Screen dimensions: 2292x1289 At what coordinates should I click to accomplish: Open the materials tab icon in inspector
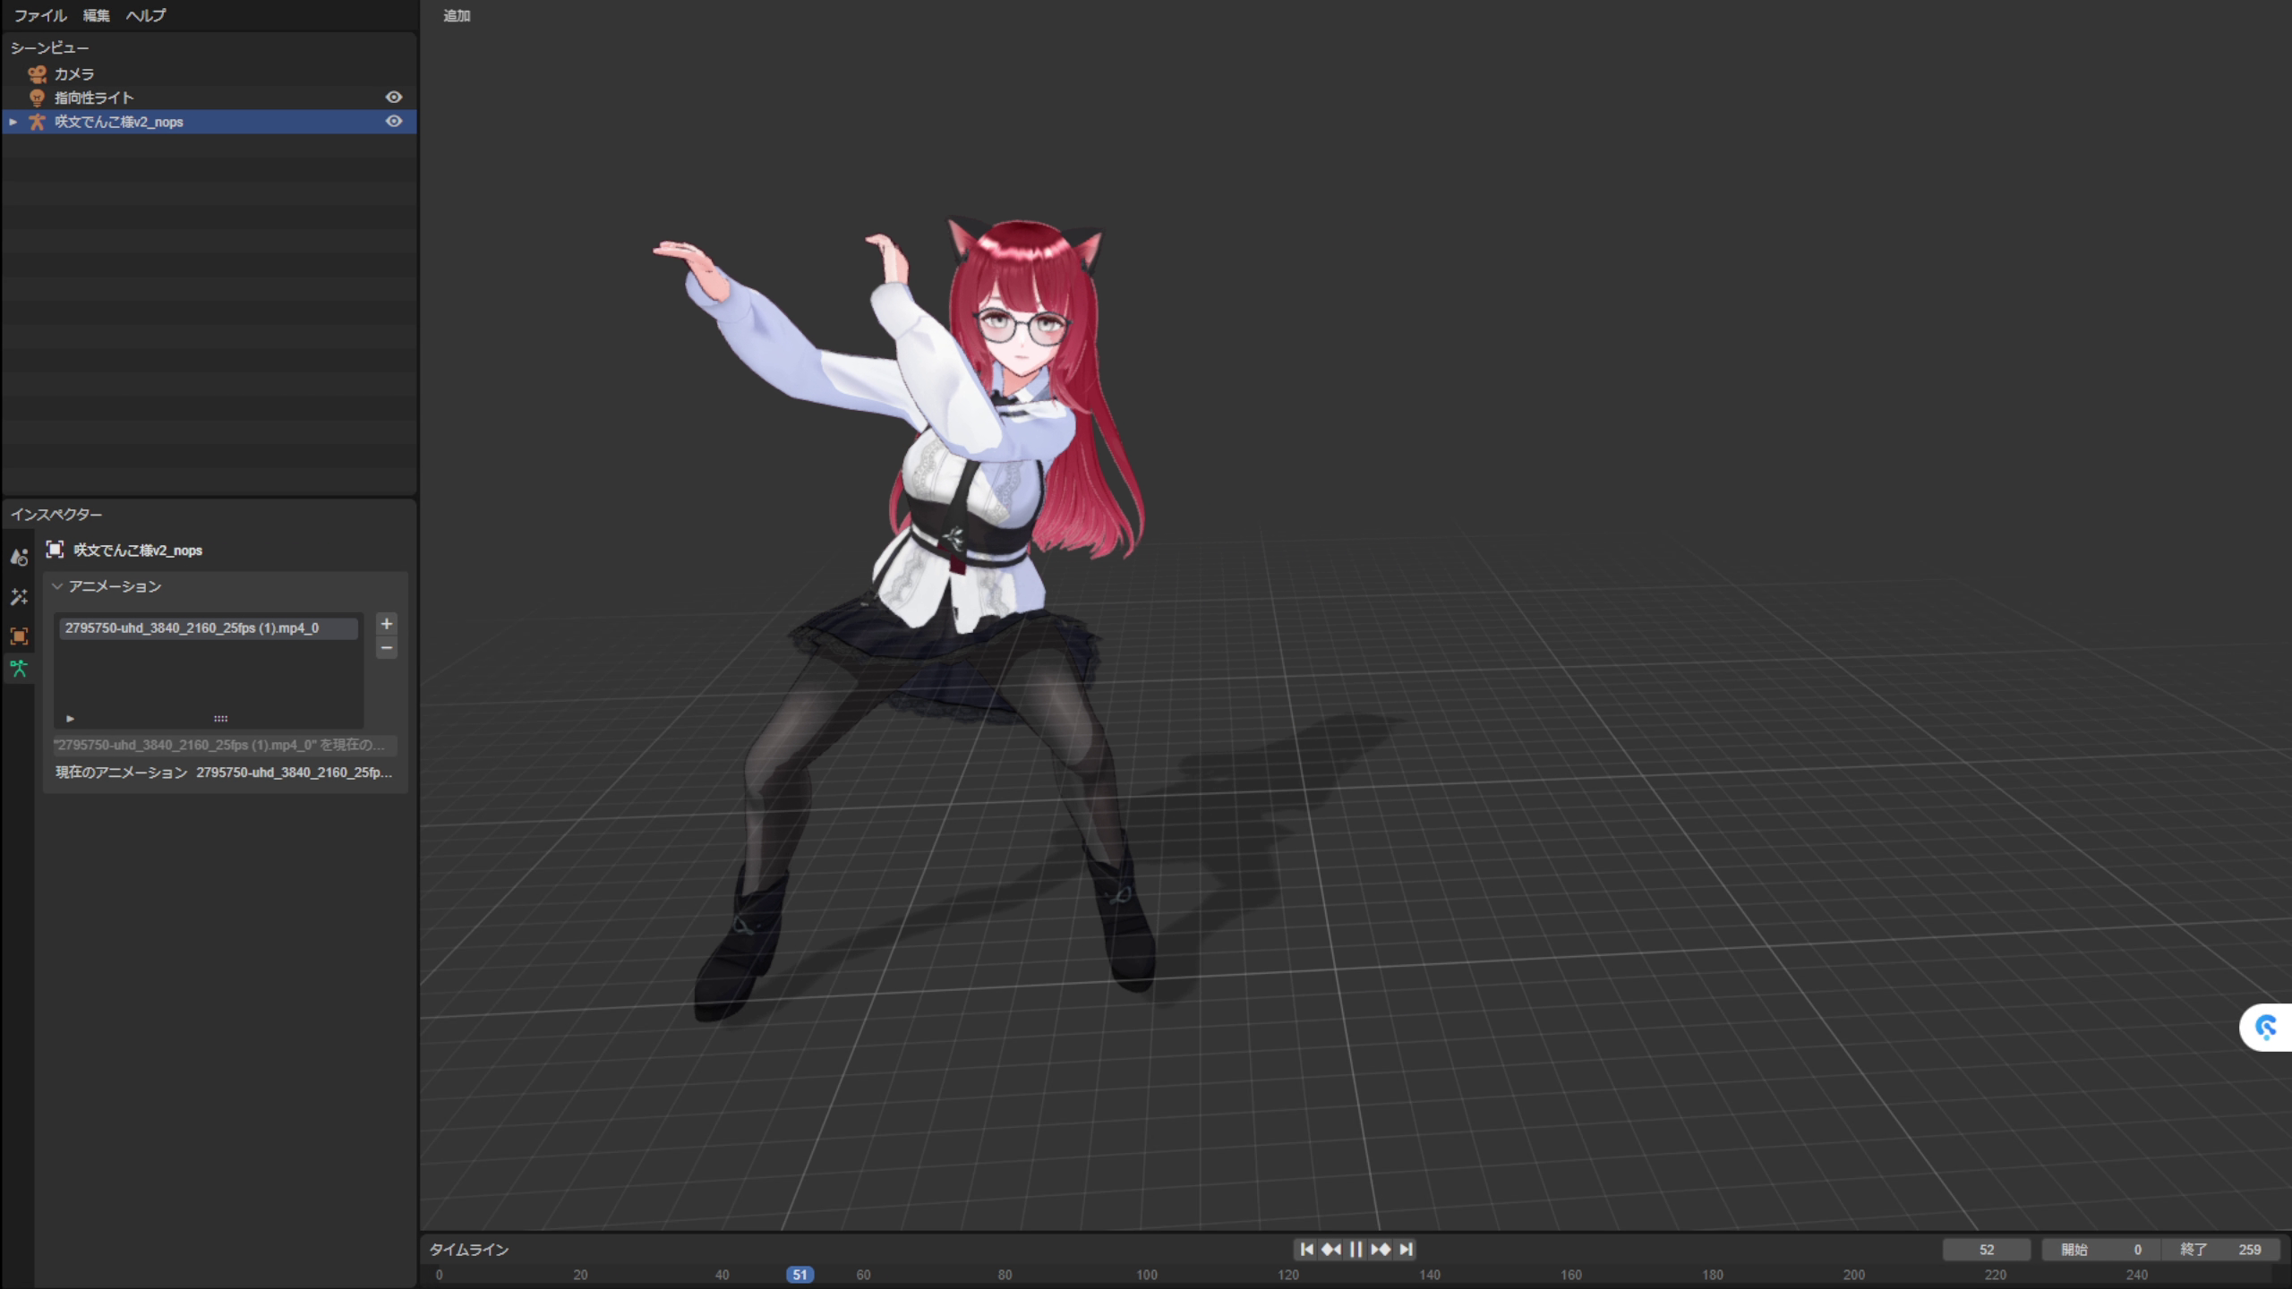pos(19,557)
